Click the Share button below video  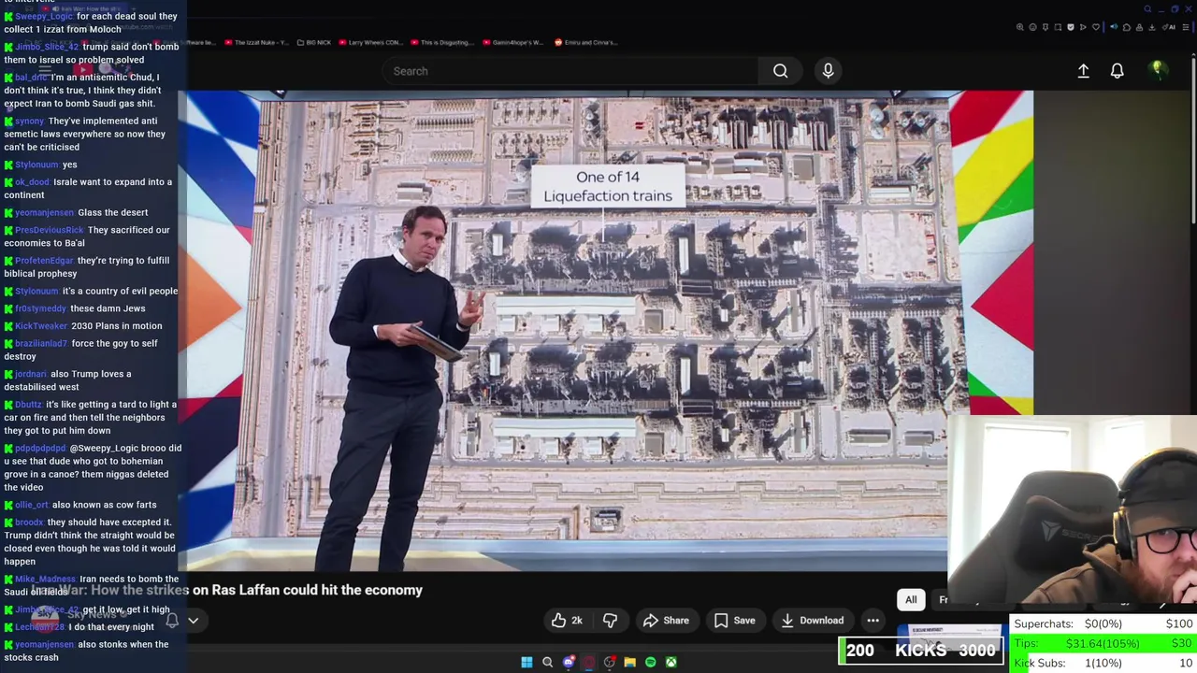coord(666,620)
